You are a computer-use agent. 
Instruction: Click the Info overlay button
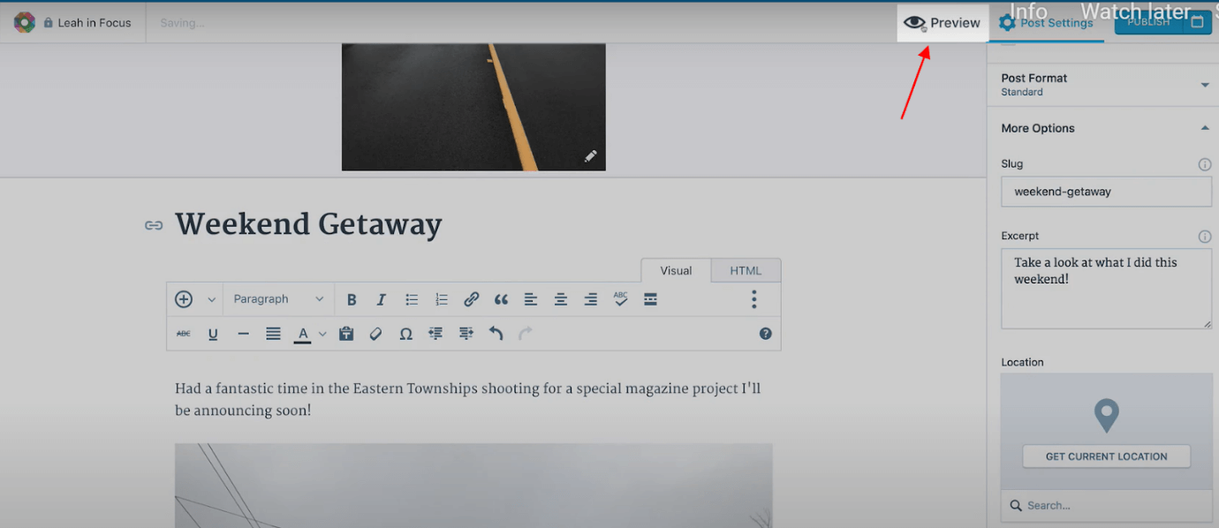coord(1028,11)
